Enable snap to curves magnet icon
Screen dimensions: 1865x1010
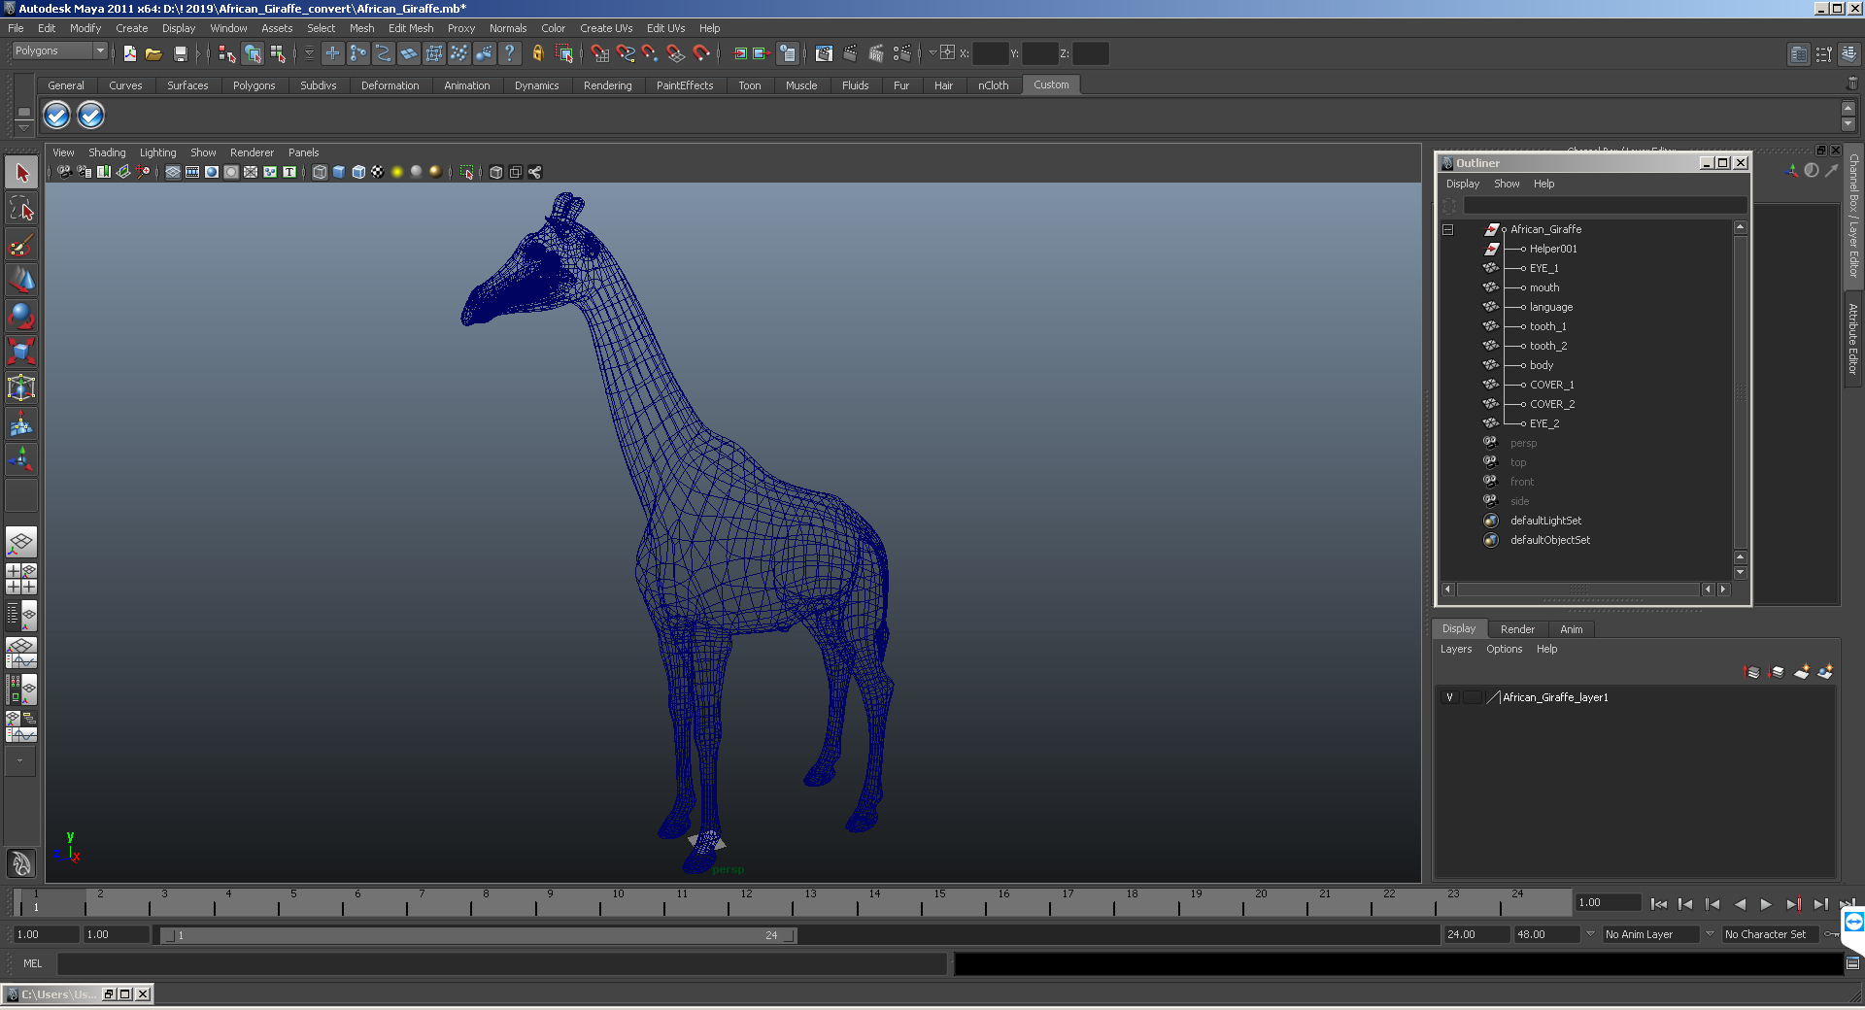tap(626, 53)
